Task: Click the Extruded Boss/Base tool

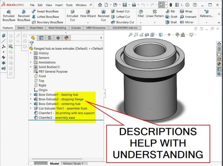Action: point(9,16)
